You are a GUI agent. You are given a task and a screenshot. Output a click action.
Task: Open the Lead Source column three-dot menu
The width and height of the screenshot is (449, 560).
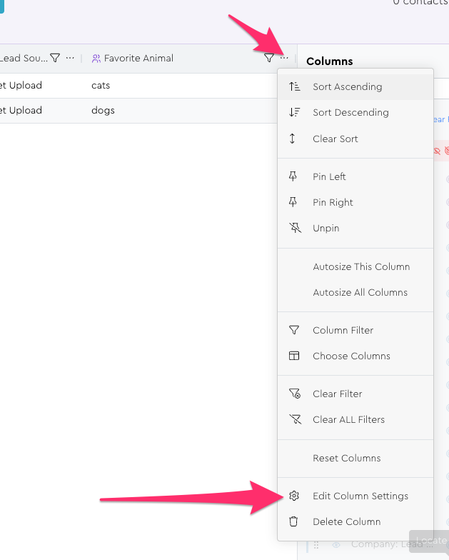click(70, 58)
